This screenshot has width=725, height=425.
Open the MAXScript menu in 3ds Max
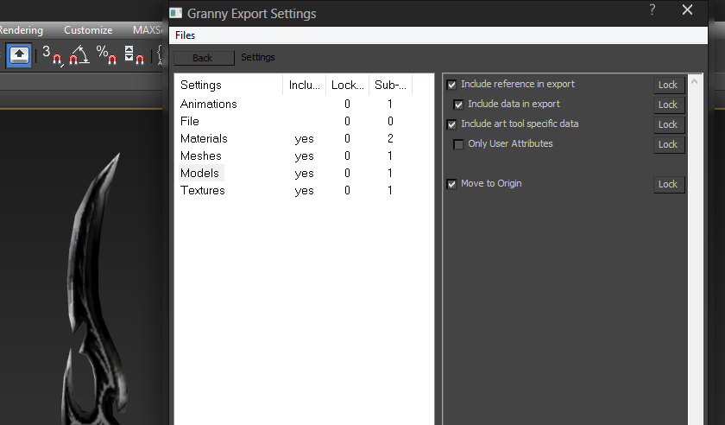147,30
